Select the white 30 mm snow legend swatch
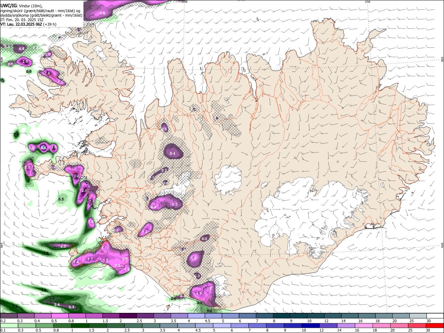This screenshot has width=444, height=333. 435,316
